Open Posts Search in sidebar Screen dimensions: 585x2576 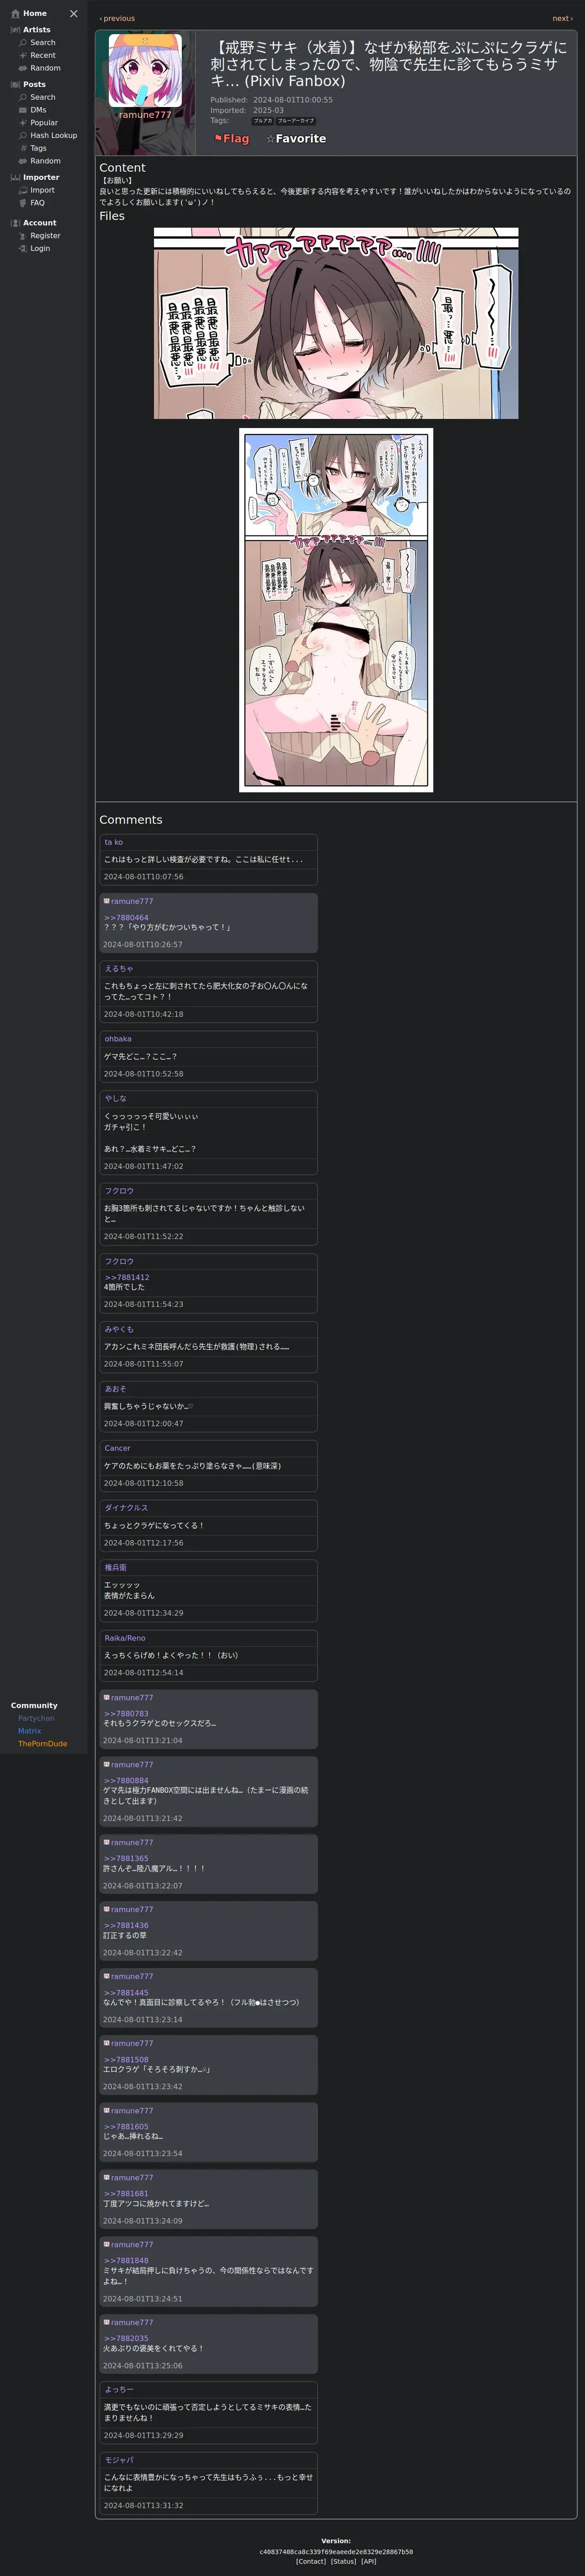pyautogui.click(x=43, y=97)
